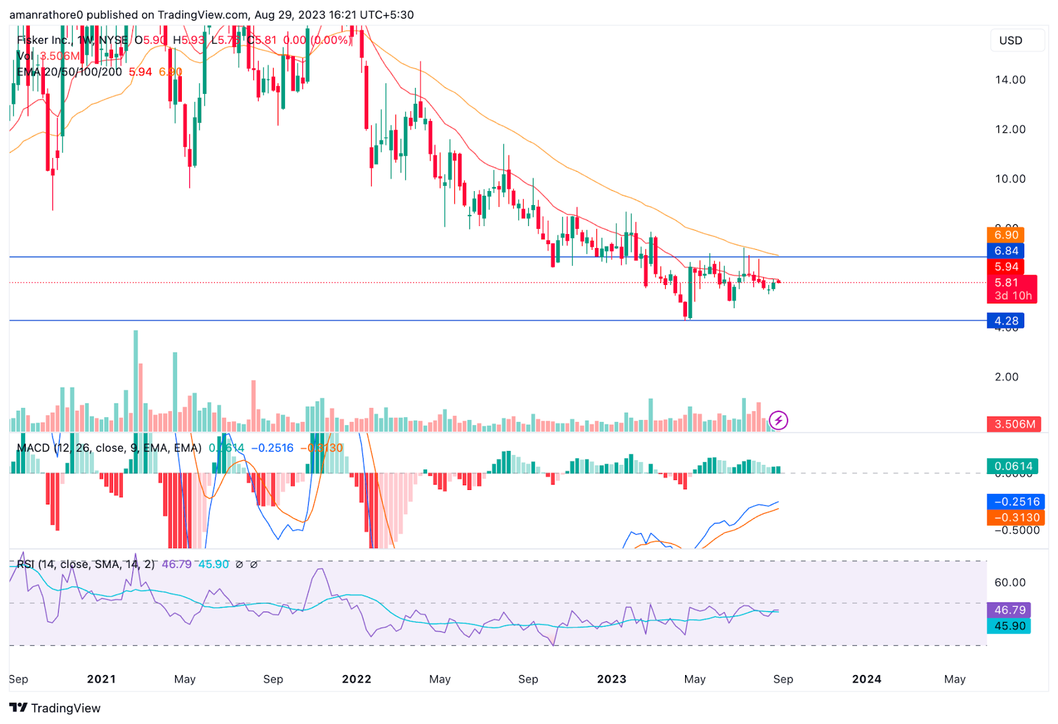Click the Vol 3.506M legend entry
The height and width of the screenshot is (724, 1058).
click(48, 56)
